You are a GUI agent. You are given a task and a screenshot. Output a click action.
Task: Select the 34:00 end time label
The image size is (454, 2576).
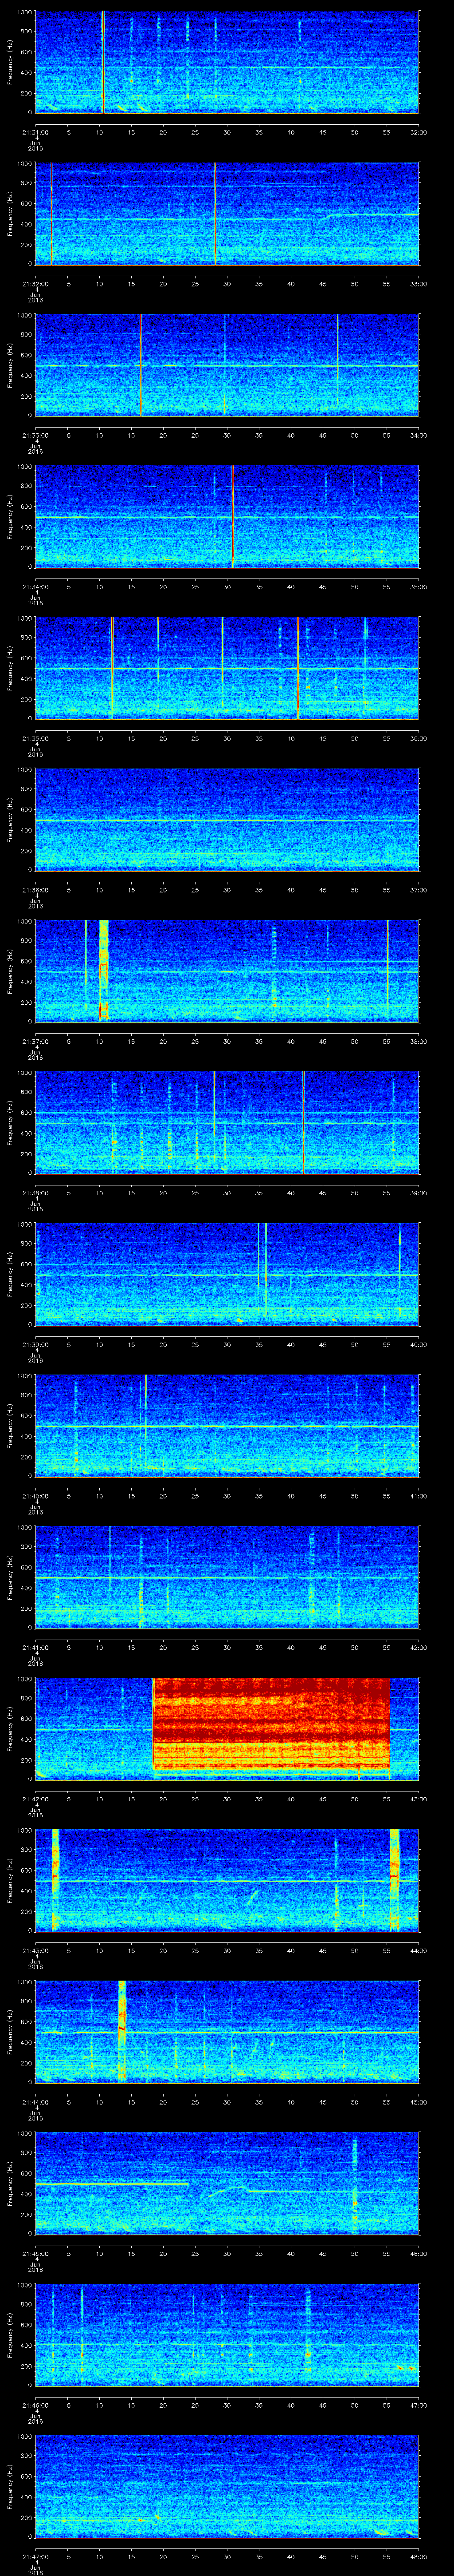click(x=418, y=435)
